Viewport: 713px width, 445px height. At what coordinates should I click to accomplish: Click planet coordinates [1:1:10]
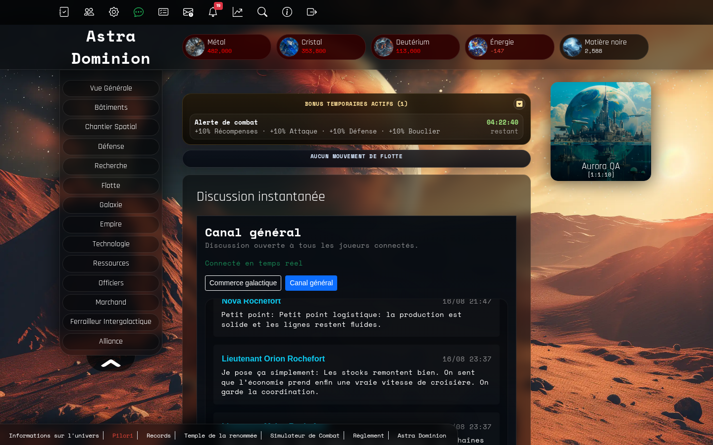click(x=601, y=175)
